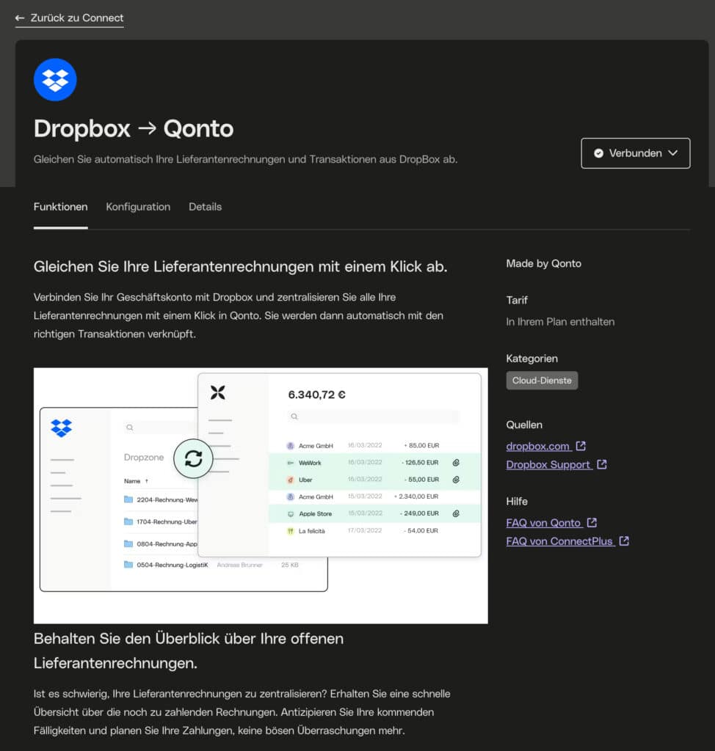The image size is (715, 751).
Task: Open FAQ von ConnectPlus link
Action: pyautogui.click(x=560, y=541)
